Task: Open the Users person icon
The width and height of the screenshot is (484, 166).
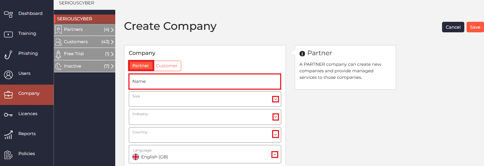Action: tap(8, 75)
